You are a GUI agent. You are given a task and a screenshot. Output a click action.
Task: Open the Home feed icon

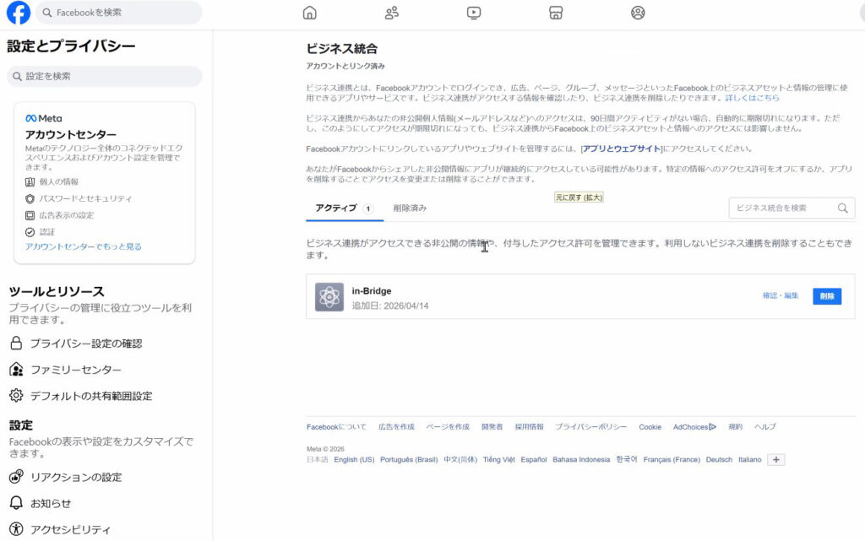pyautogui.click(x=310, y=13)
